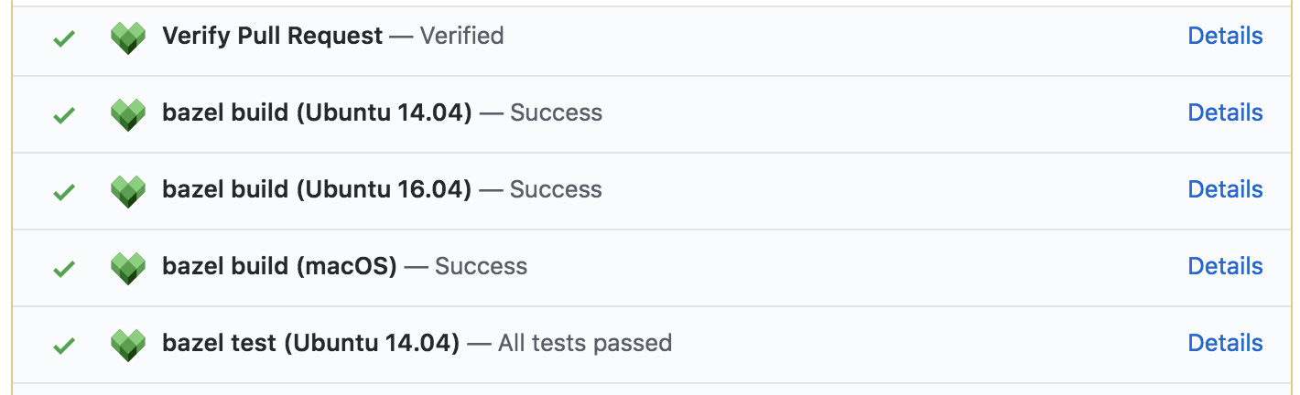This screenshot has height=395, width=1300.
Task: Select "bazel build (Ubuntu 14.04)" check name
Action: click(x=317, y=112)
